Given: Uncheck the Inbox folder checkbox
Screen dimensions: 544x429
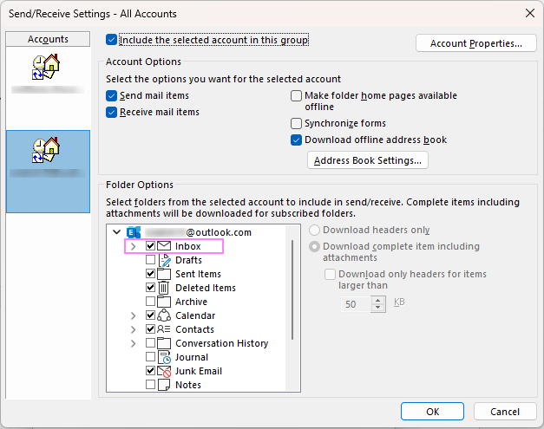Looking at the screenshot, I should [x=150, y=246].
